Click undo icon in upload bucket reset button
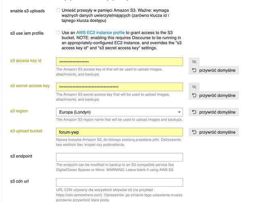264x202 pixels. 194,132
